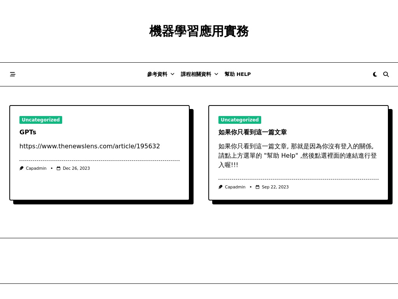
Task: Click the pen icon beside Capadmin on GPTs card
Action: 21,168
